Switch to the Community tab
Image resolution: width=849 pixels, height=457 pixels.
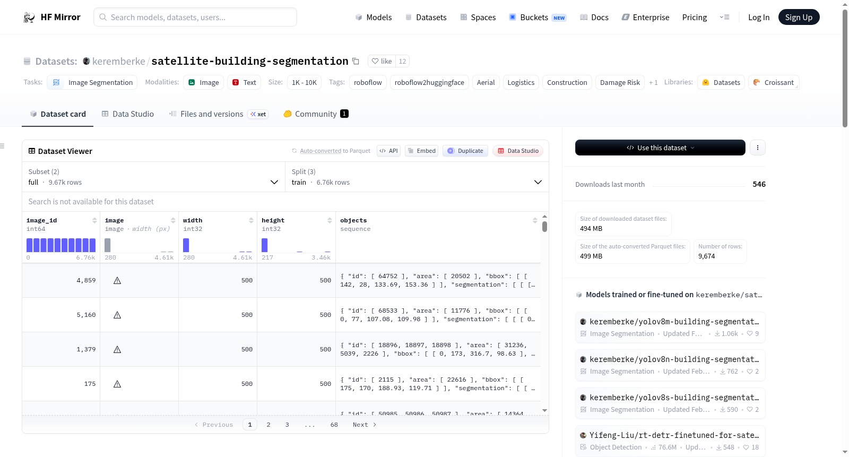click(x=316, y=114)
